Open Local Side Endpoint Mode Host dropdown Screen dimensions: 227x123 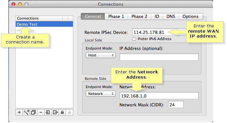tap(101, 55)
